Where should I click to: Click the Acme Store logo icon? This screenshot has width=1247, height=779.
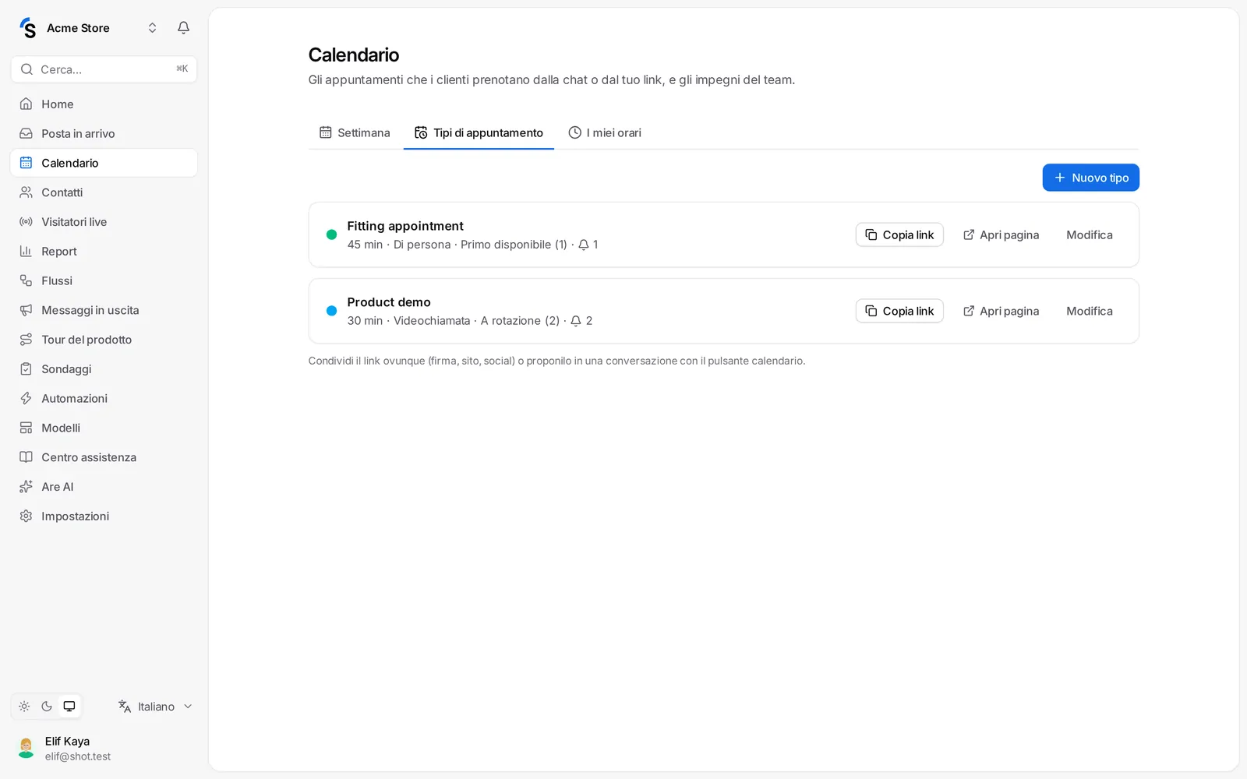click(28, 28)
